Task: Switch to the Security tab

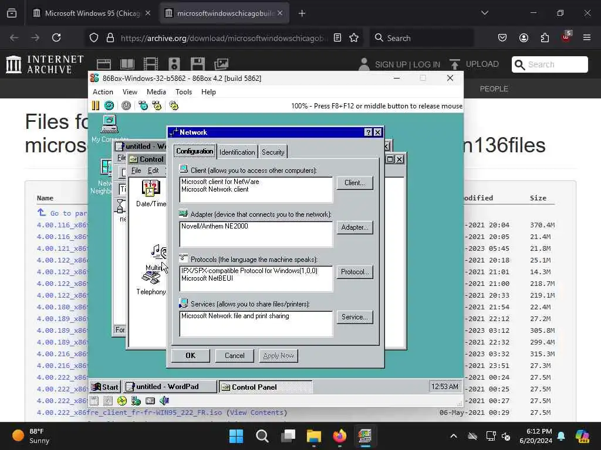Action: click(x=273, y=152)
